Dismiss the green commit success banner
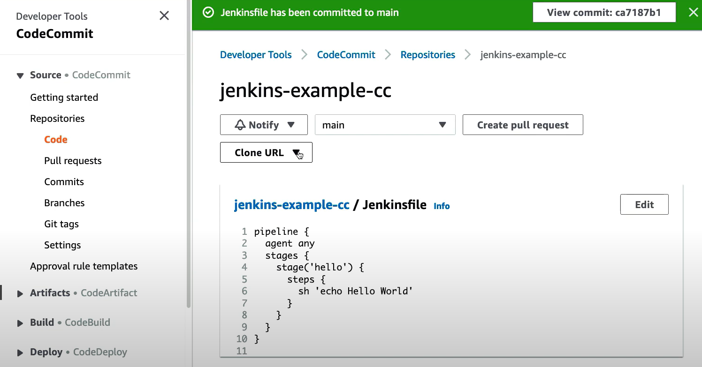Screen dimensions: 702x367 [x=693, y=13]
